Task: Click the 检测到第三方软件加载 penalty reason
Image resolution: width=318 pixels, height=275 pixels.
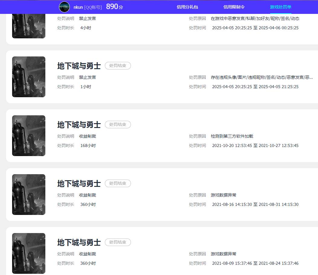Action: (232, 136)
